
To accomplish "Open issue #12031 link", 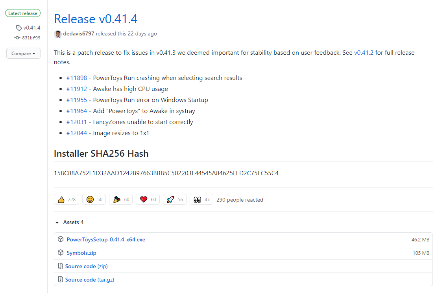I will point(76,122).
